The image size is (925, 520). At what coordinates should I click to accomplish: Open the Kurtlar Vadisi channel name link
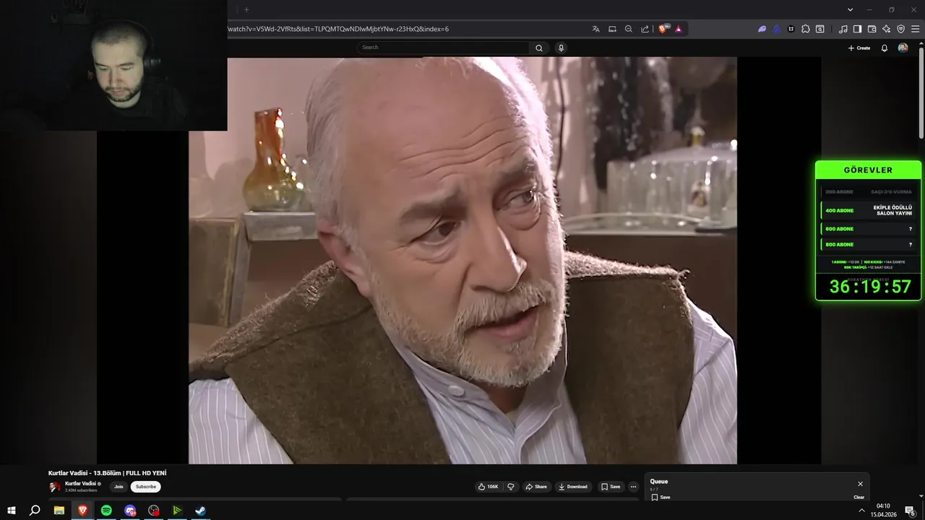point(80,483)
